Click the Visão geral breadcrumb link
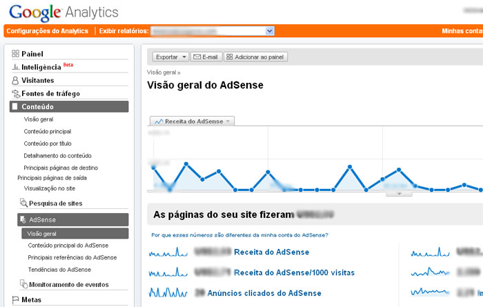Screen dimensions: 483x307 pos(161,72)
